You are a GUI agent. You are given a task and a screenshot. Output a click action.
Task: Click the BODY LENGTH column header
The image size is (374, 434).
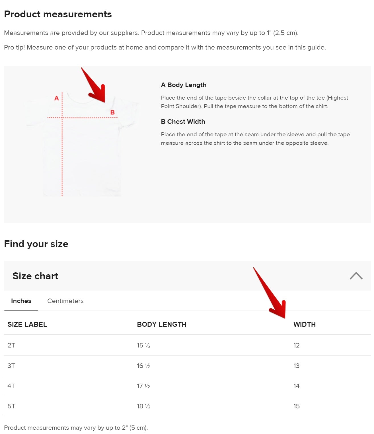pyautogui.click(x=162, y=324)
